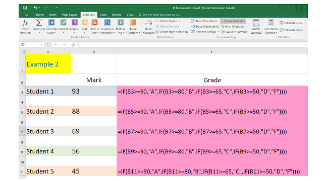This screenshot has width=323, height=181.
Task: Toggle Show Formulas off
Action: point(233,21)
